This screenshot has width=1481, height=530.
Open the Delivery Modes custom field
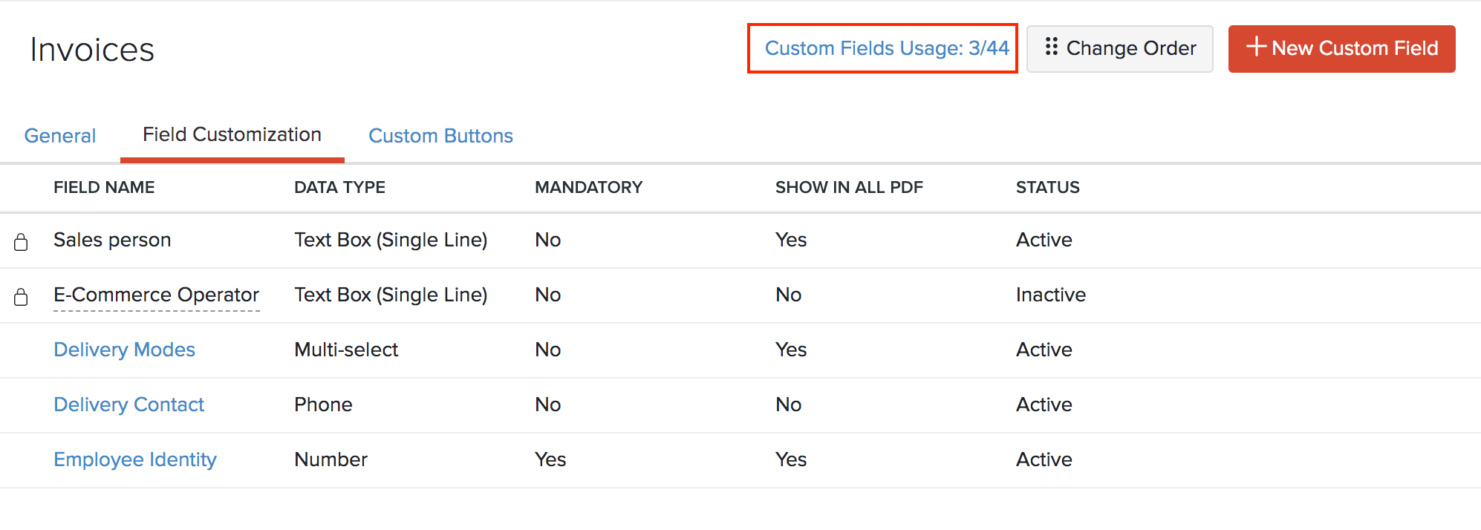tap(124, 350)
